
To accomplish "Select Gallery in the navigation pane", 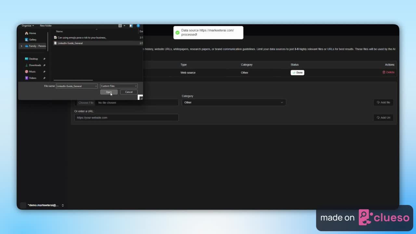I will pos(32,40).
